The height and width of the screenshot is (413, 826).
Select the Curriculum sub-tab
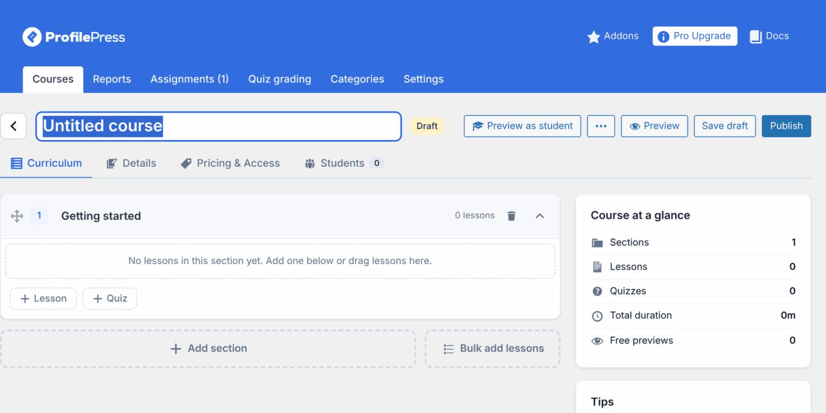click(x=46, y=163)
